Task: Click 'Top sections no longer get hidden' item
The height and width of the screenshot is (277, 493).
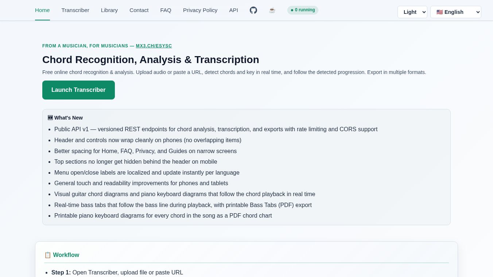Action: click(x=136, y=162)
